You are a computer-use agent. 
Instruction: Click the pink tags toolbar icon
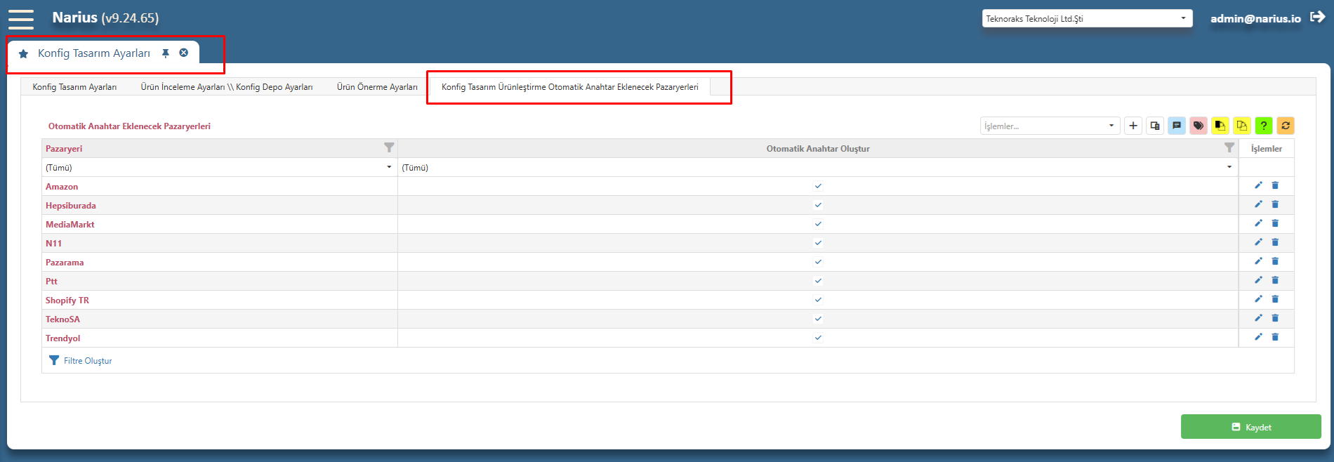pyautogui.click(x=1198, y=126)
